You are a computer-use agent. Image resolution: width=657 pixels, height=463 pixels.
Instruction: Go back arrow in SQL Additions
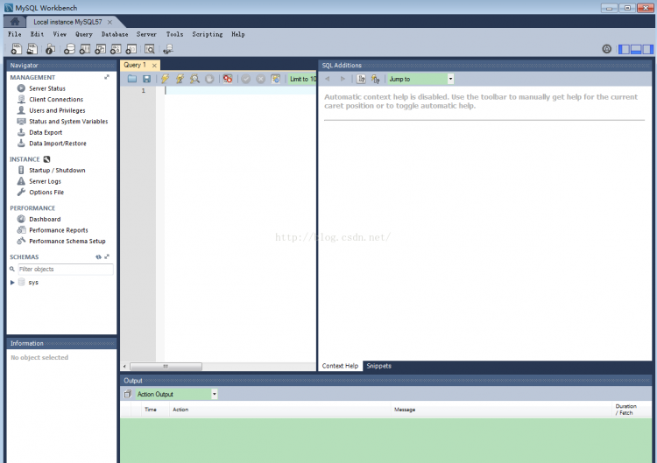tap(328, 79)
